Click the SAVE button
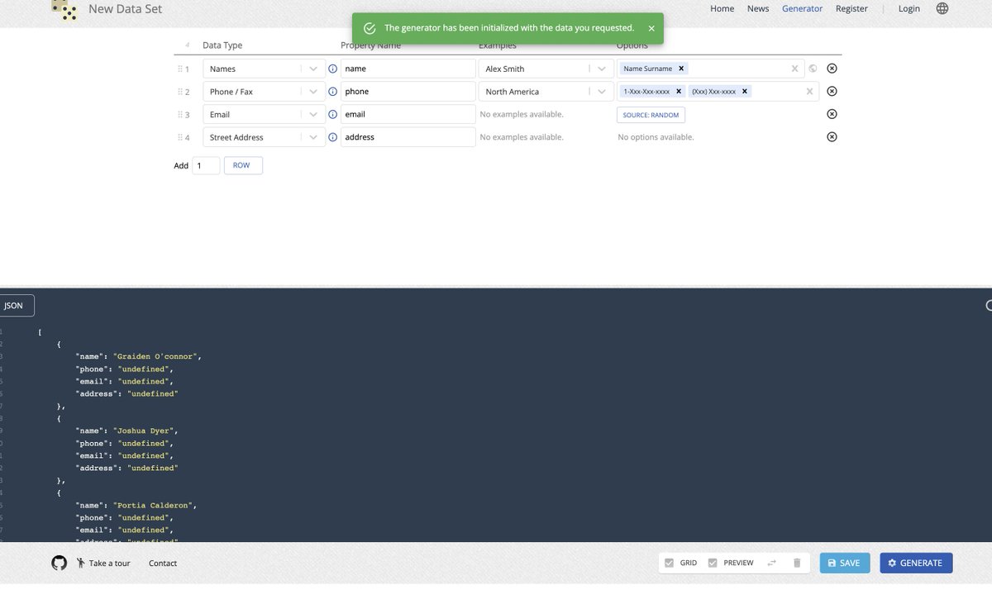Viewport: 992px width, 590px height. pyautogui.click(x=845, y=563)
